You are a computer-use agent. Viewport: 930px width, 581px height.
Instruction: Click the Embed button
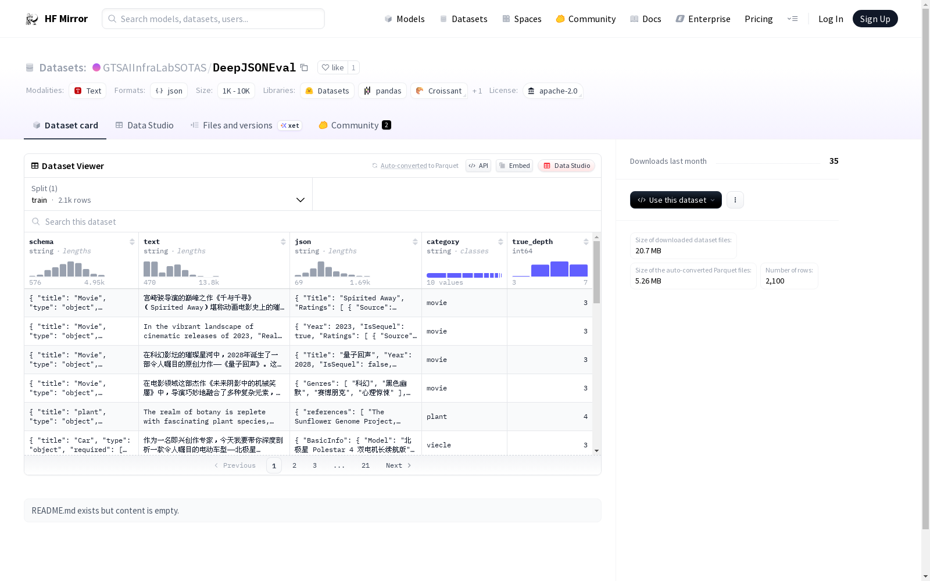(514, 166)
